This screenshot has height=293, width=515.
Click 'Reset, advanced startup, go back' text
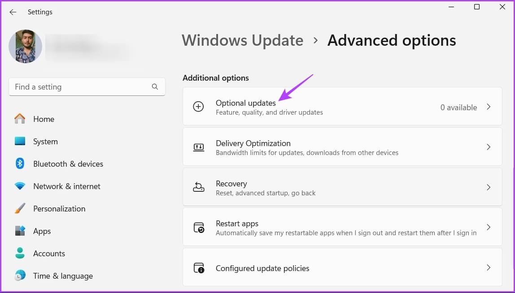pos(266,193)
